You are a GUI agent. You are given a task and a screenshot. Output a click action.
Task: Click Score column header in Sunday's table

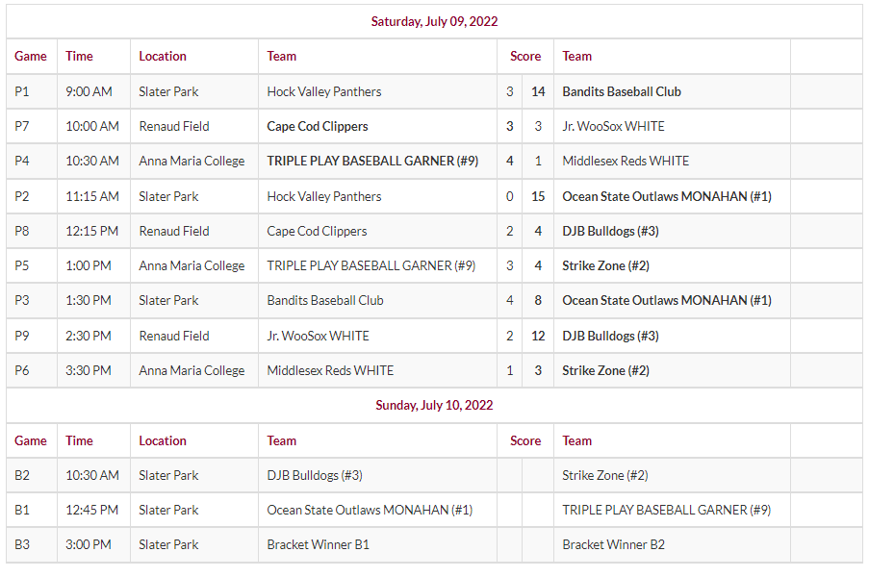click(525, 440)
